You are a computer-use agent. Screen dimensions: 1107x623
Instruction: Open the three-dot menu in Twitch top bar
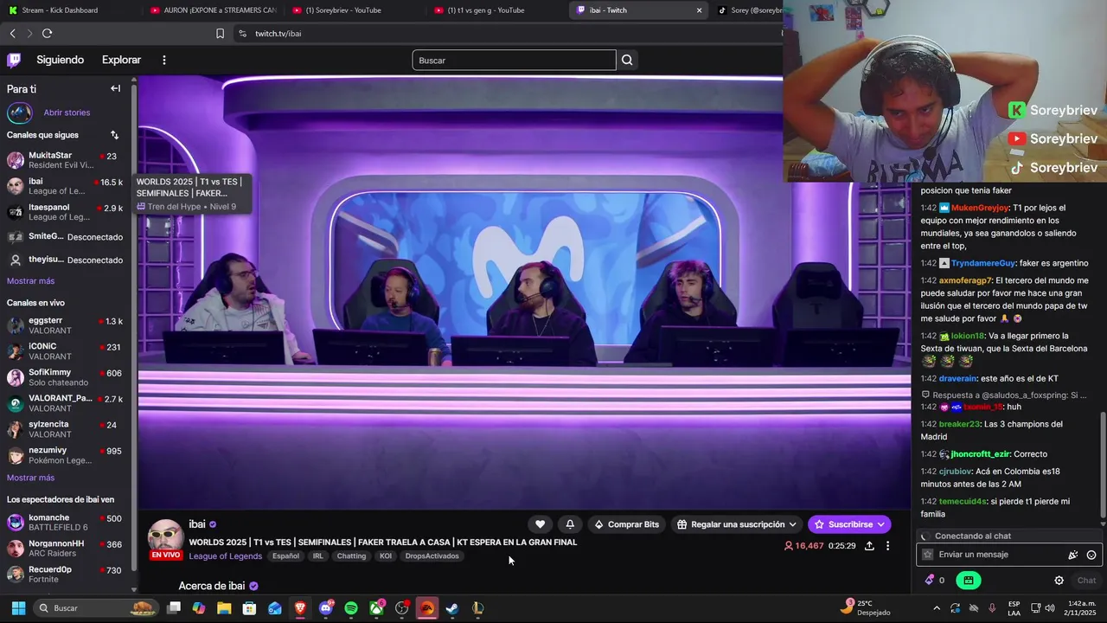[163, 60]
